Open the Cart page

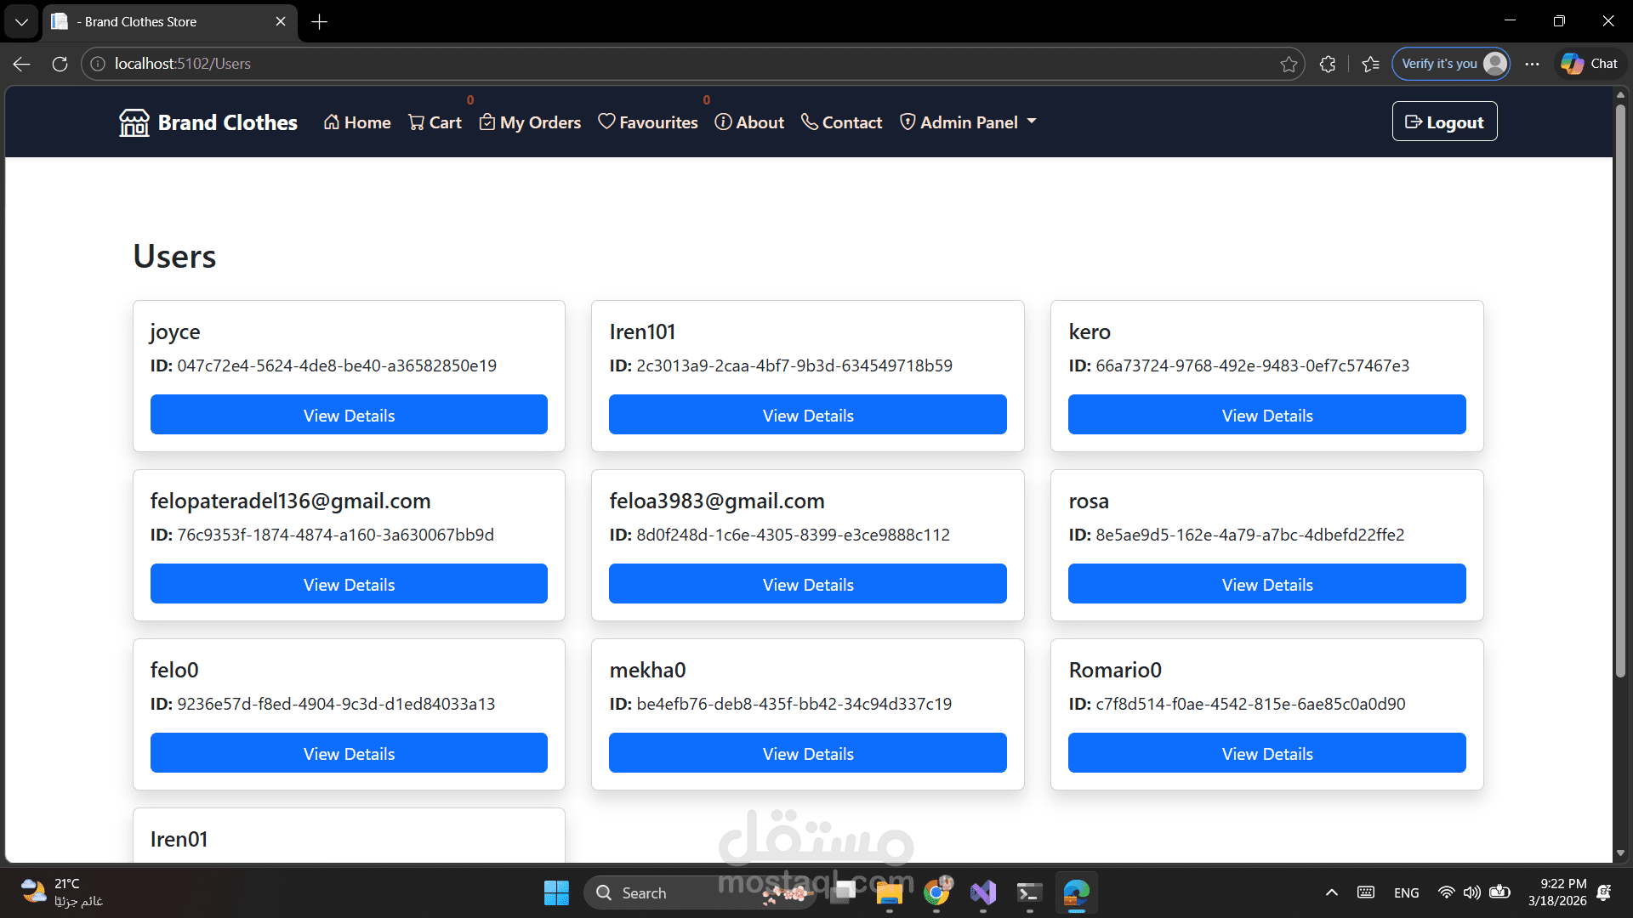pos(435,122)
